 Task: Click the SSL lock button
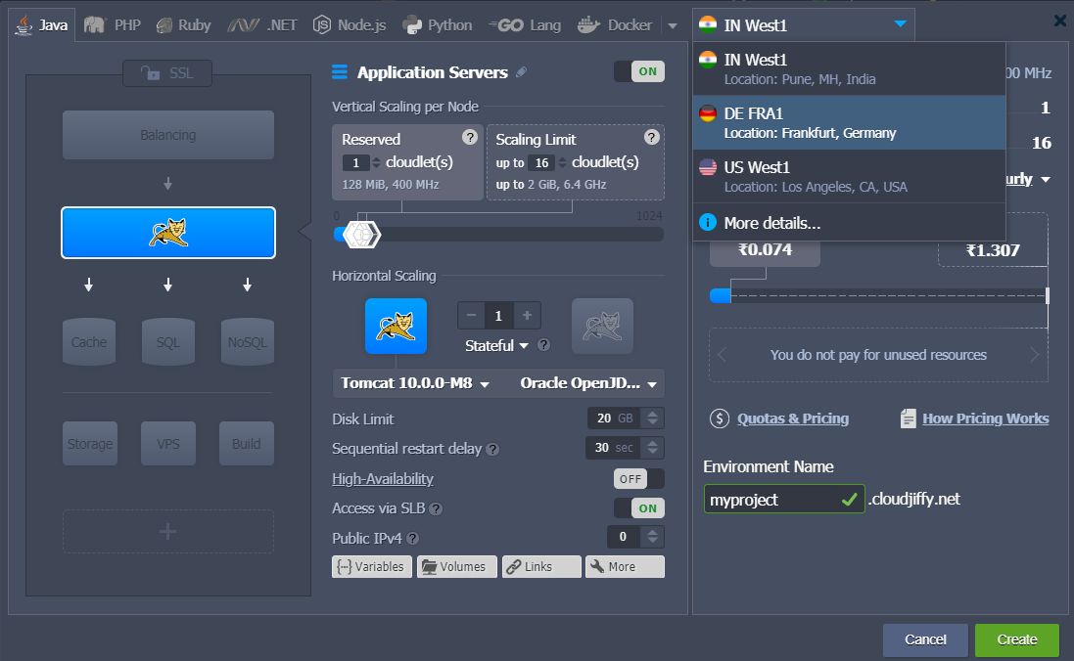tap(167, 73)
